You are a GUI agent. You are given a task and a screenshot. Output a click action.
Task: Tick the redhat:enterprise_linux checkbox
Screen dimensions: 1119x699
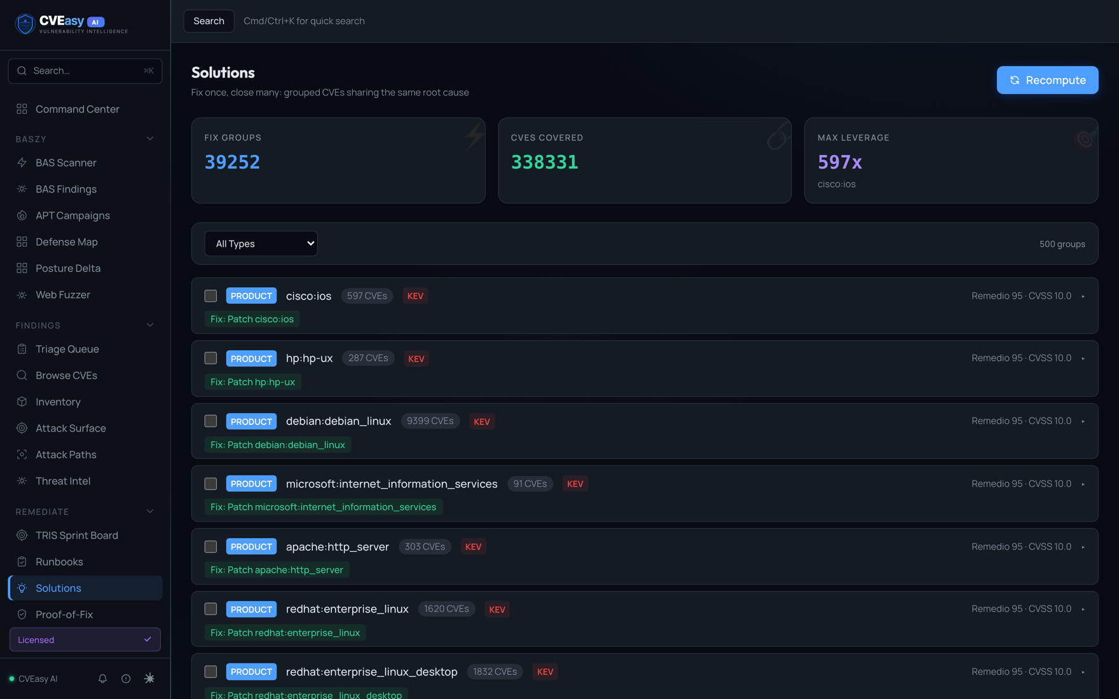pyautogui.click(x=210, y=609)
